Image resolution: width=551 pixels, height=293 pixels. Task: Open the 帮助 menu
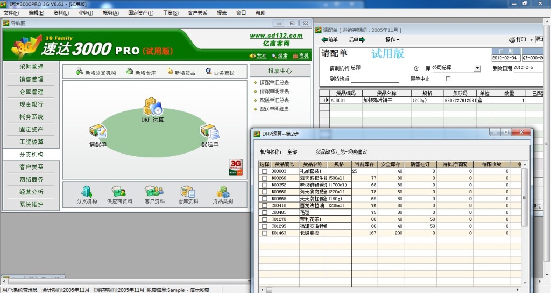click(260, 13)
